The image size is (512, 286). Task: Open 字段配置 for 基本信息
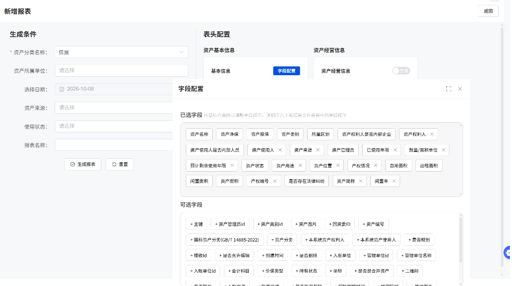pyautogui.click(x=287, y=71)
